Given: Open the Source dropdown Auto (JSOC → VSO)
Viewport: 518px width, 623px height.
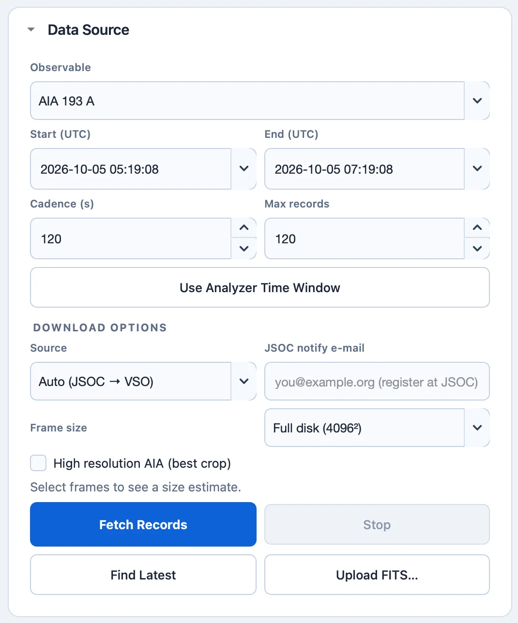Looking at the screenshot, I should 143,381.
